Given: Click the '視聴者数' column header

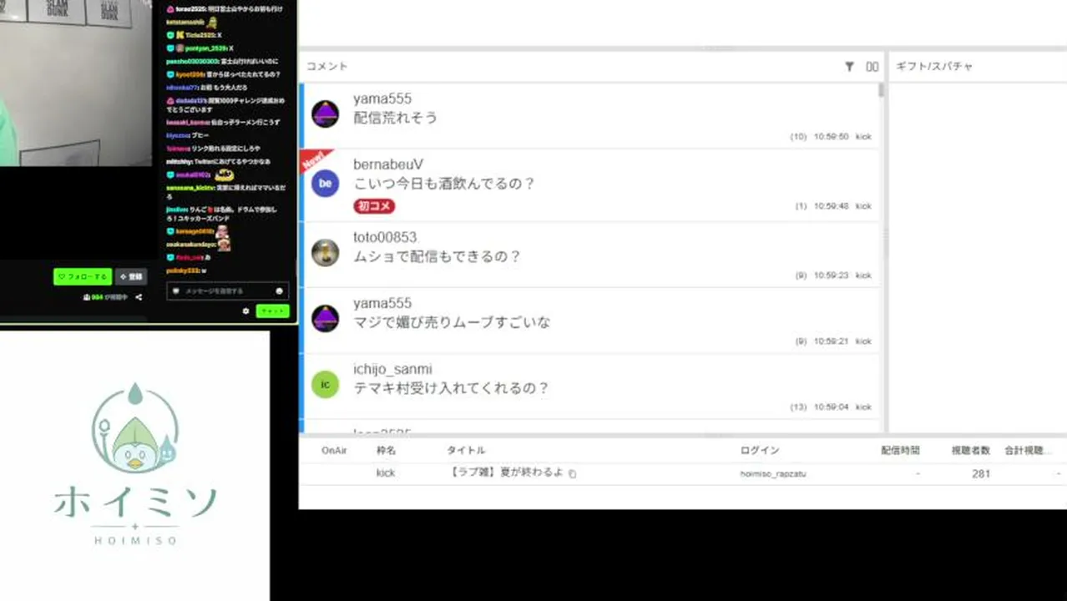Looking at the screenshot, I should pos(971,450).
